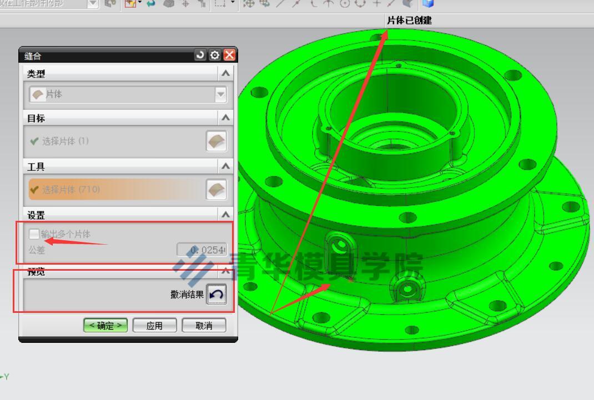This screenshot has width=594, height=400.
Task: Click the 公差 tolerance value field
Action: pos(202,250)
